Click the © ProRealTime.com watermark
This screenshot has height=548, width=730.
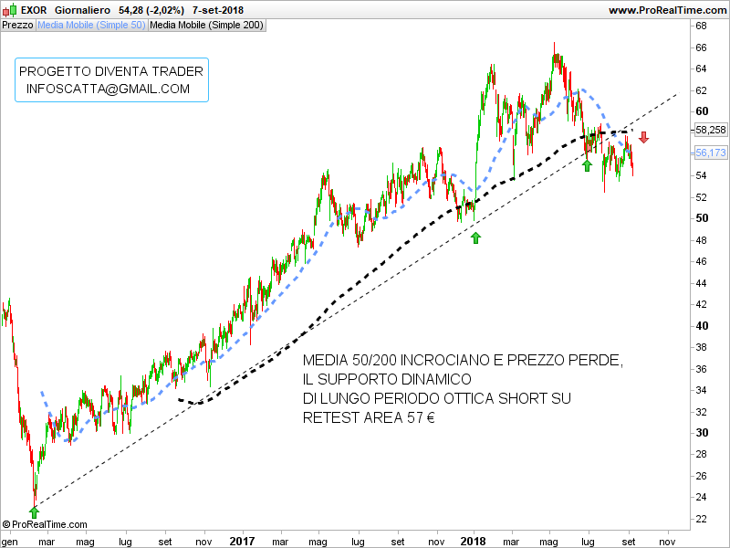click(45, 524)
